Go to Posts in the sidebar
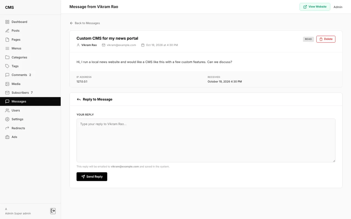 30,31
